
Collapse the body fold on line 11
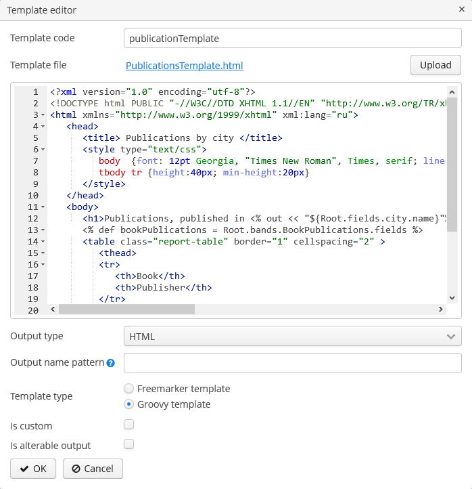coord(43,207)
